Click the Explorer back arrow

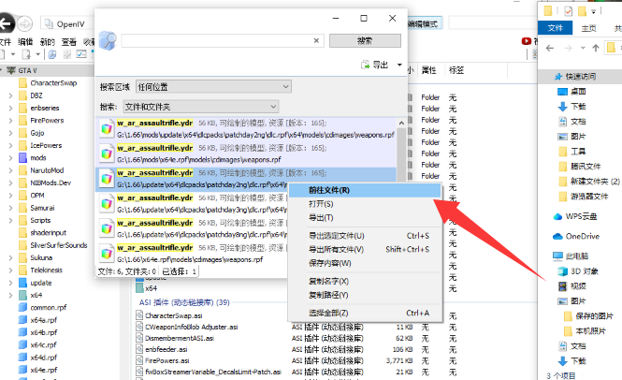coord(550,48)
